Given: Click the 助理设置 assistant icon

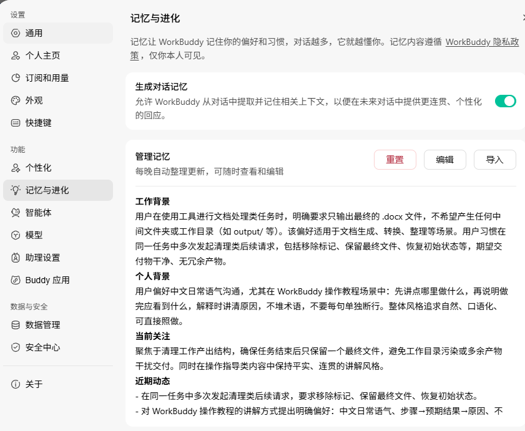Looking at the screenshot, I should point(16,258).
